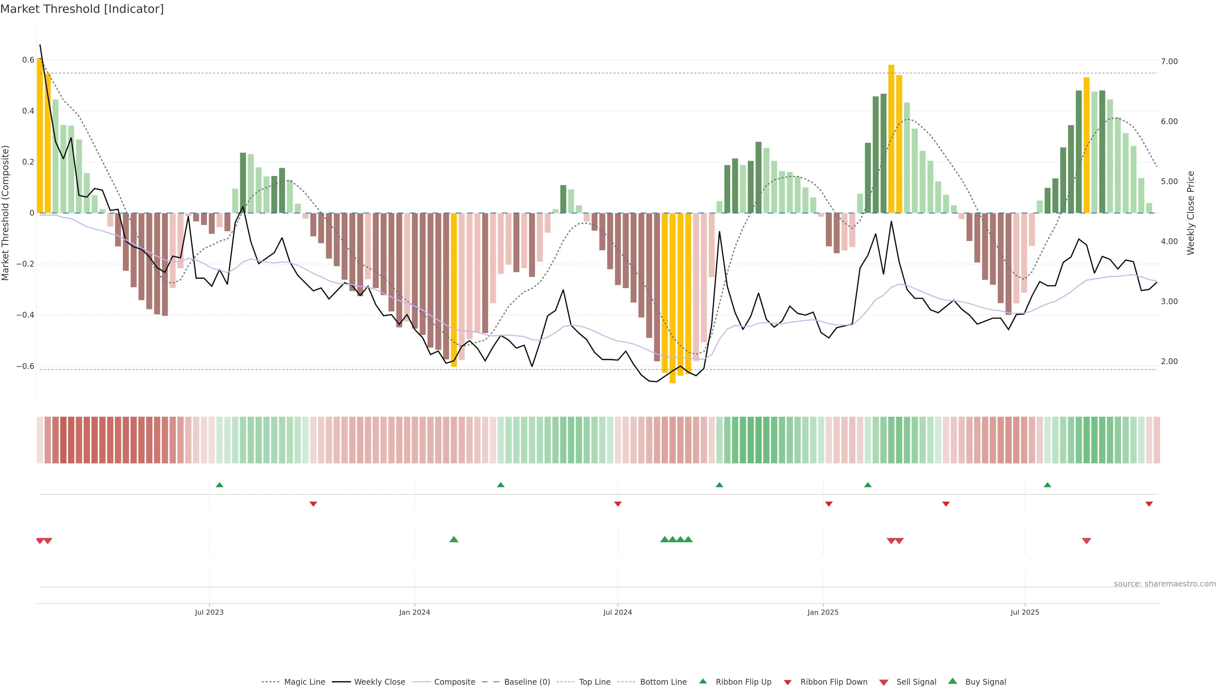Click the green buy signal near Jan 2024
Image resolution: width=1232 pixels, height=693 pixels.
(x=454, y=539)
